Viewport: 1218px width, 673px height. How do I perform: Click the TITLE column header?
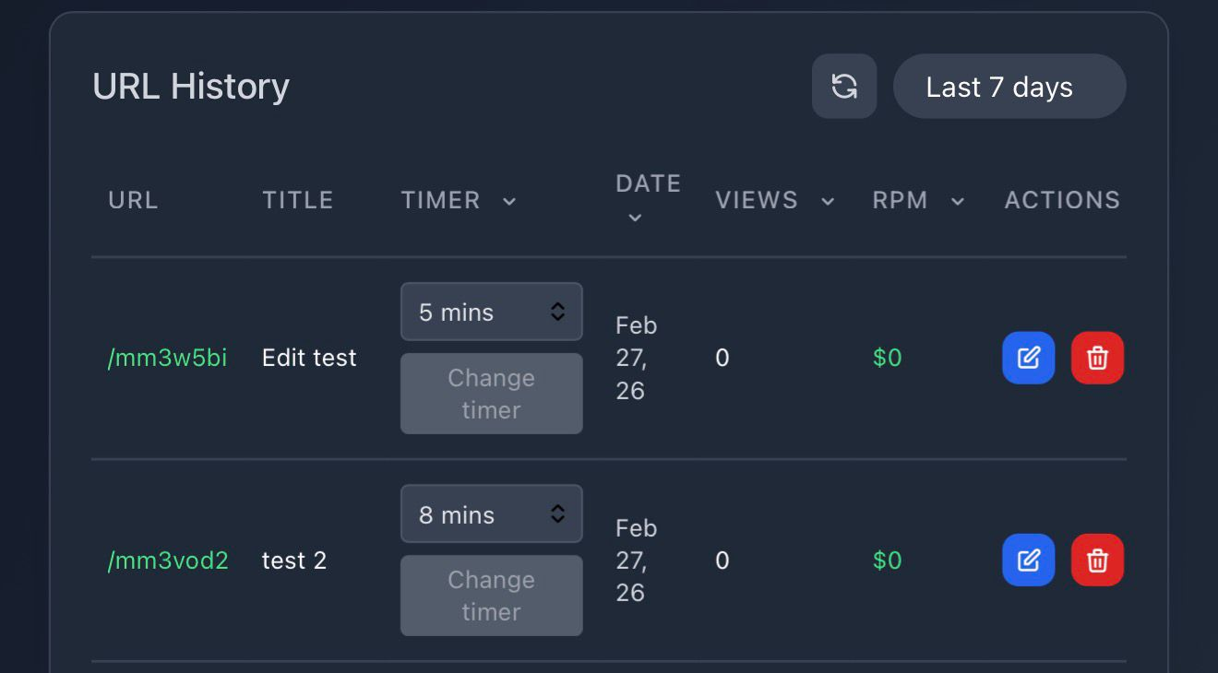pyautogui.click(x=297, y=200)
